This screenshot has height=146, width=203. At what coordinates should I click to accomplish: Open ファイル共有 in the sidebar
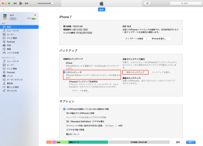tap(19, 53)
